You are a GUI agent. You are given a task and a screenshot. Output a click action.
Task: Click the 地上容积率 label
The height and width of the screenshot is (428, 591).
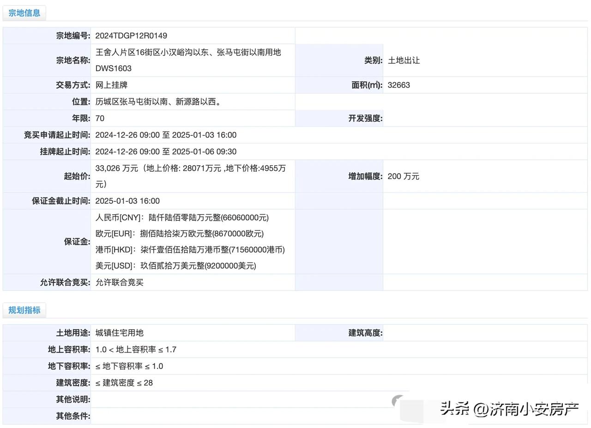[69, 350]
